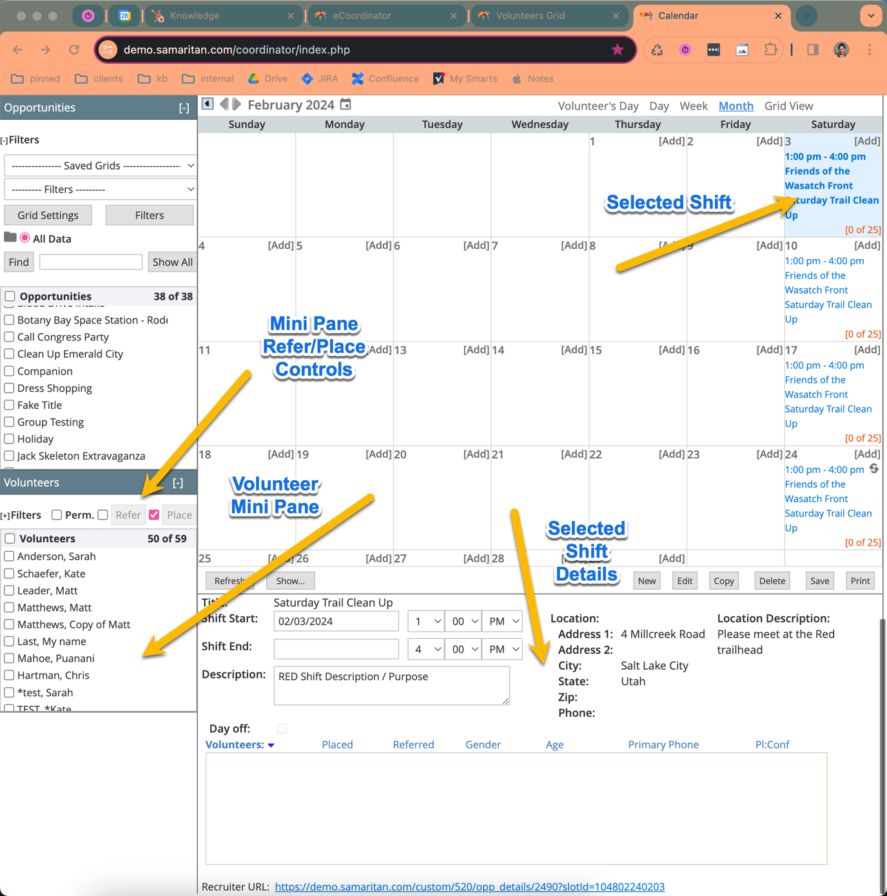The height and width of the screenshot is (896, 887).
Task: Click the bookmark star in address bar
Action: point(617,50)
